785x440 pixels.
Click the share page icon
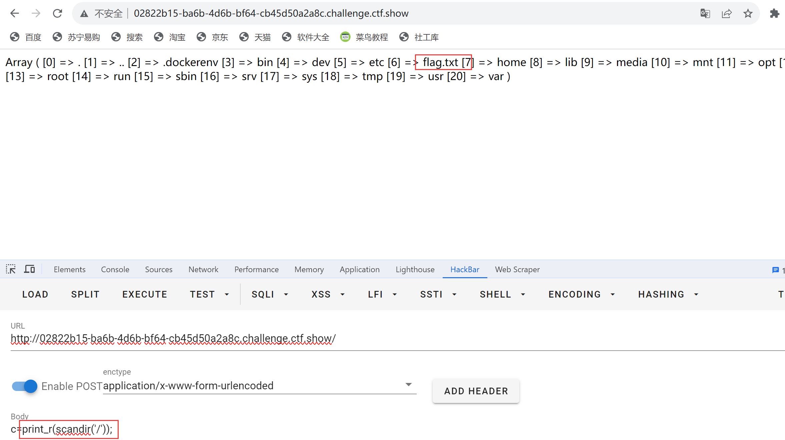[727, 14]
